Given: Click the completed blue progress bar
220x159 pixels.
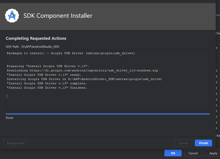Looking at the screenshot, I should coord(108,114).
